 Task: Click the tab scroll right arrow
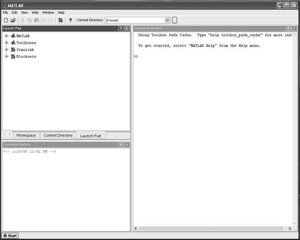point(10,134)
